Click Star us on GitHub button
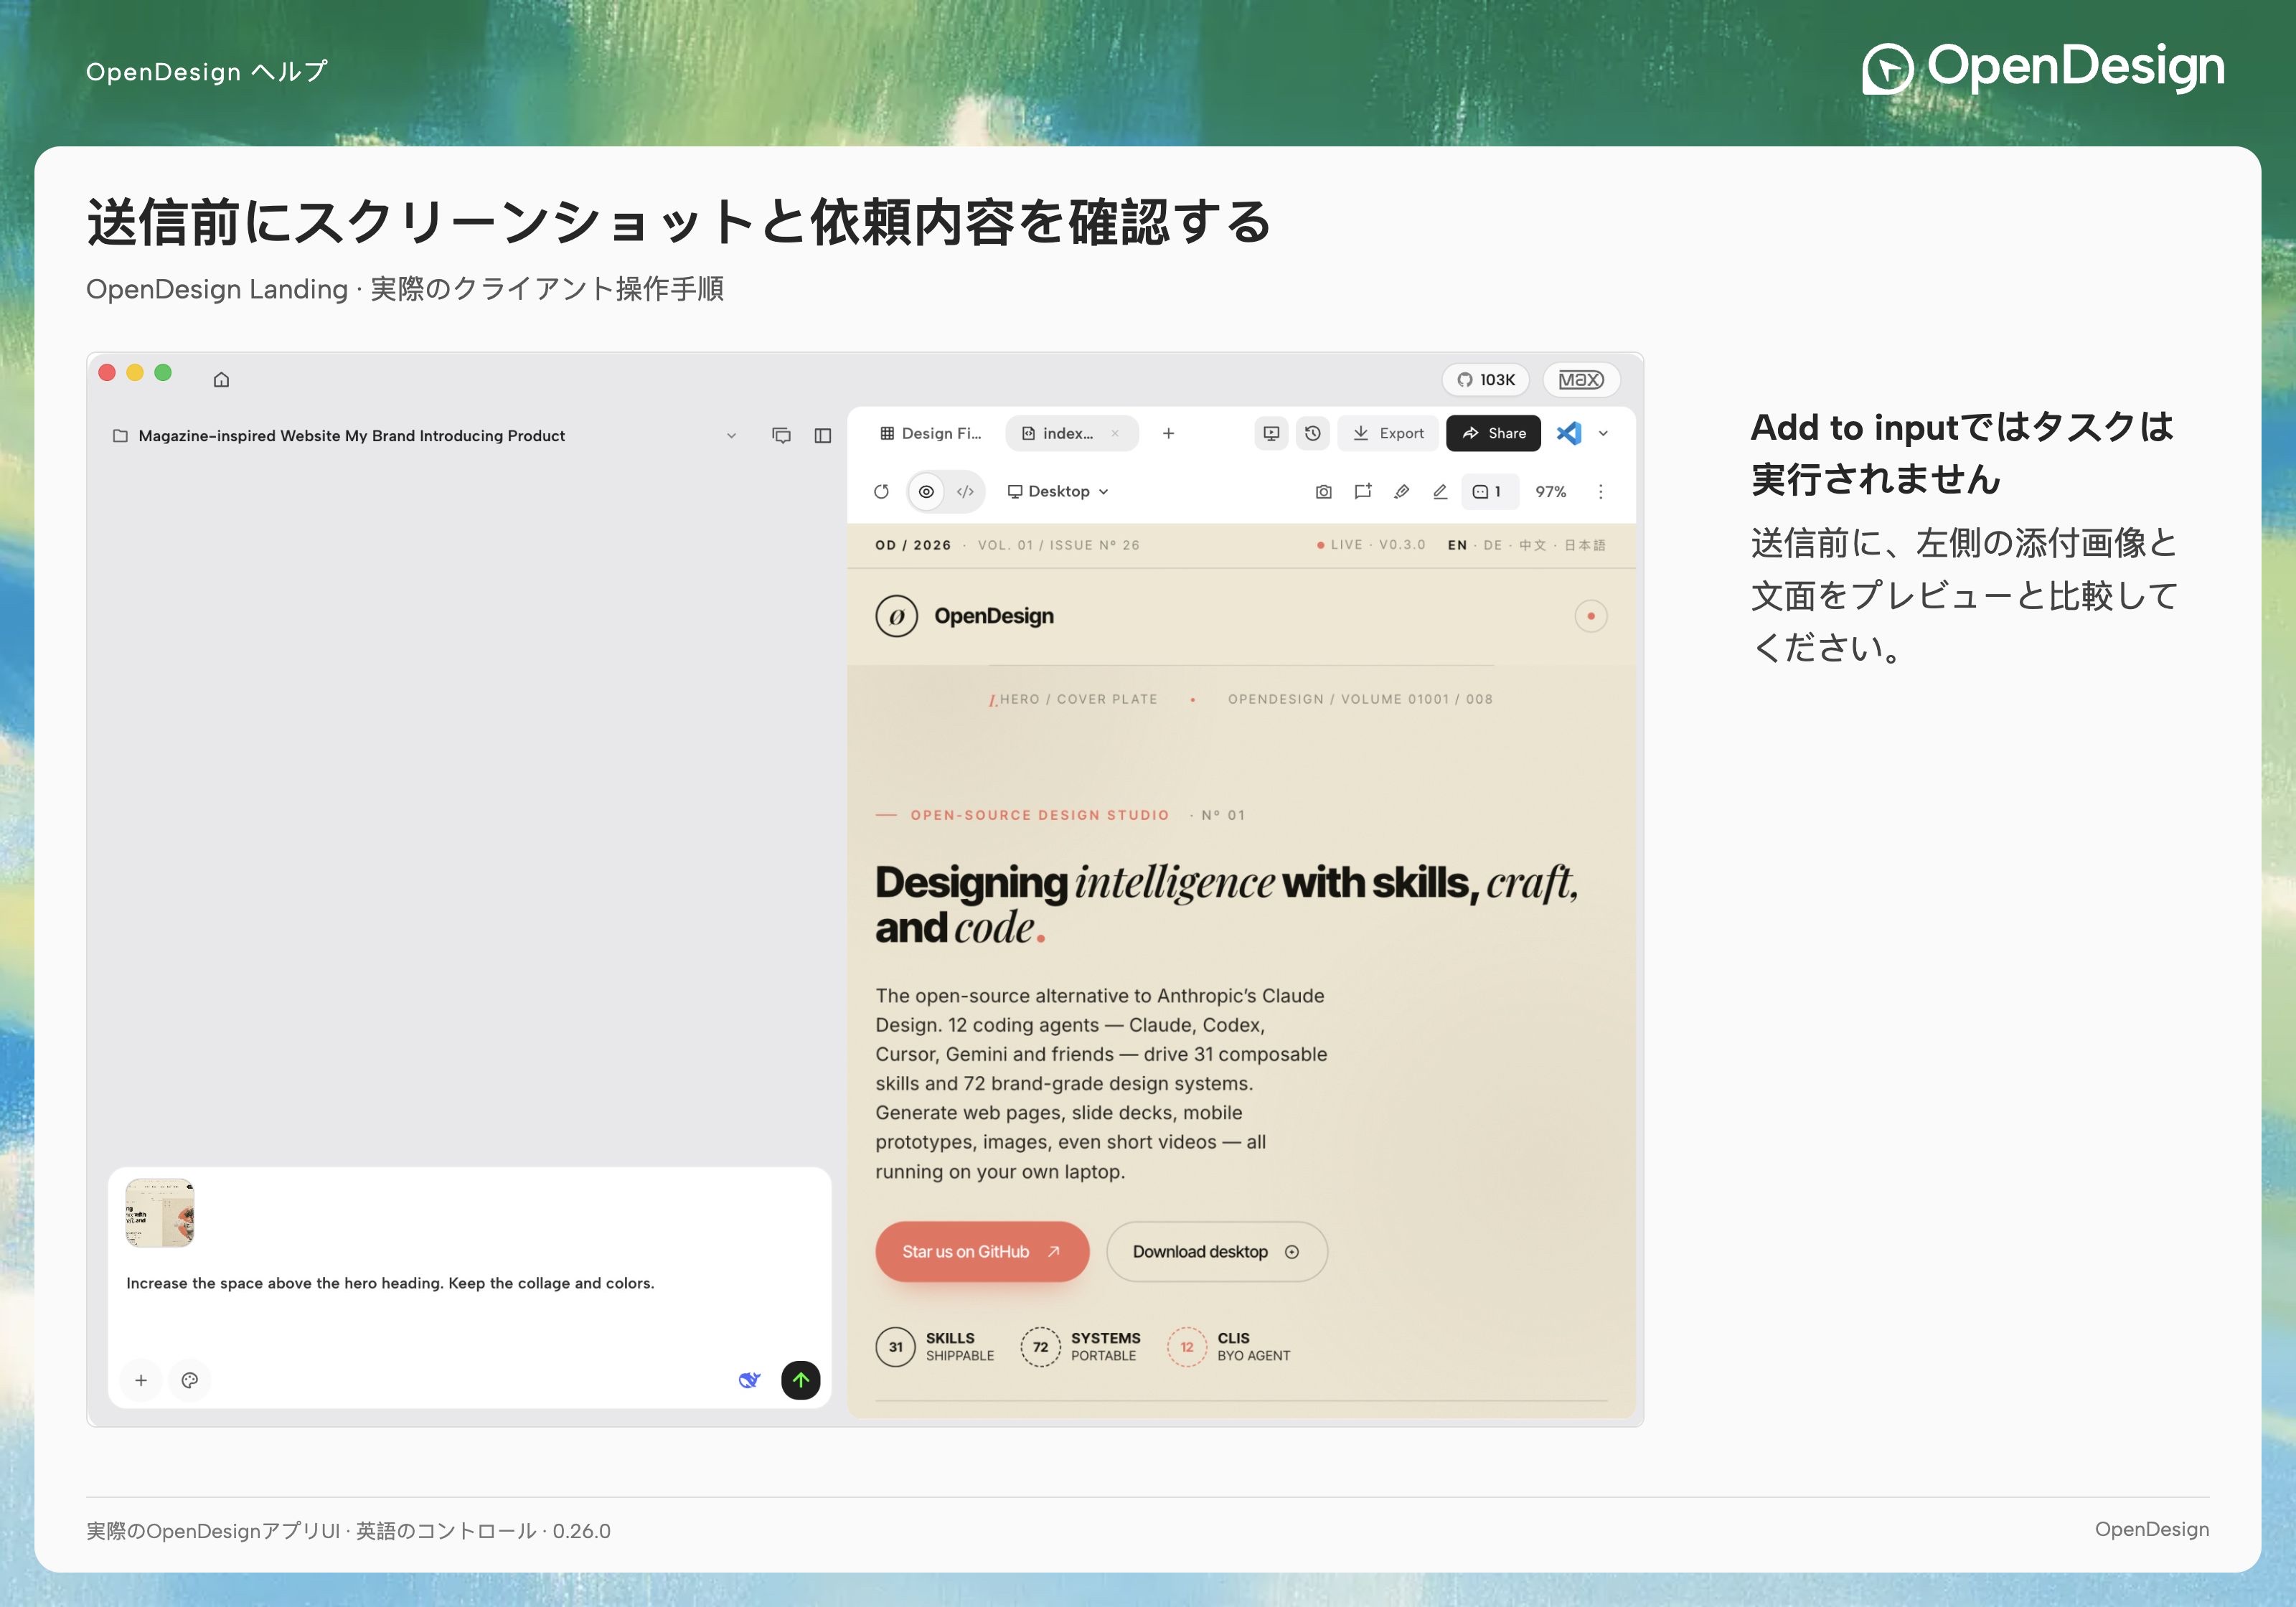Screen dimensions: 2296x1607 (982, 1252)
